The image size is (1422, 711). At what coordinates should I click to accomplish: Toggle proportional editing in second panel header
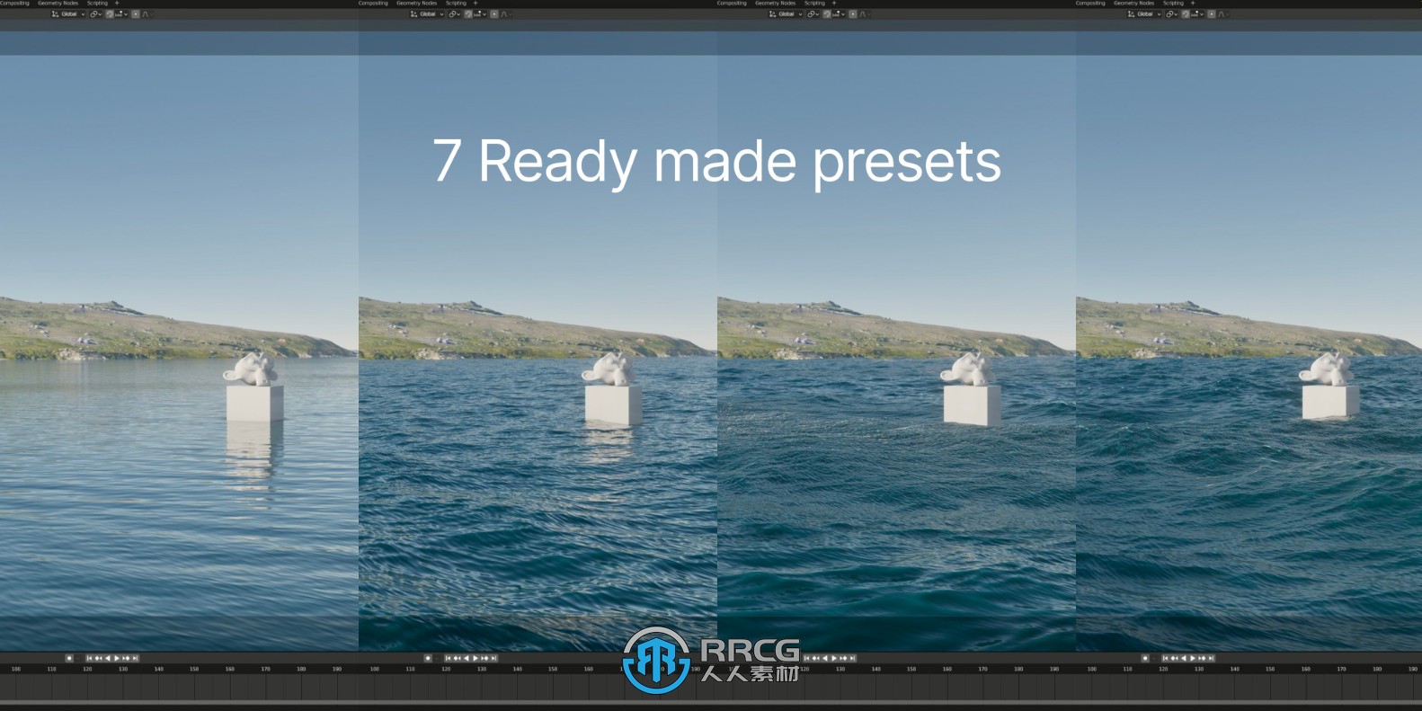coord(494,13)
